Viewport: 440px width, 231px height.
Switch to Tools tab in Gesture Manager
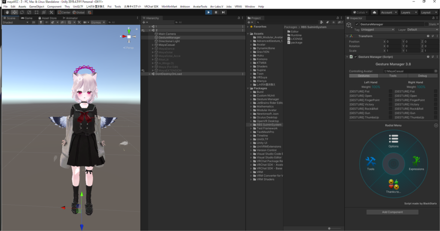[x=393, y=76]
